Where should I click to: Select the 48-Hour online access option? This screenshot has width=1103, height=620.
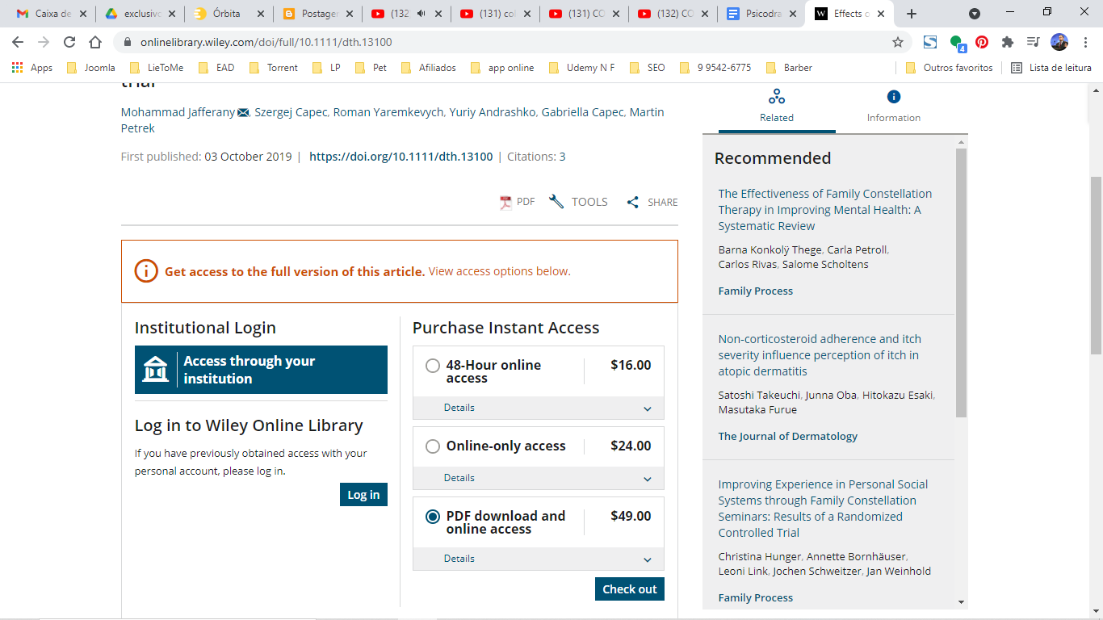coord(433,366)
